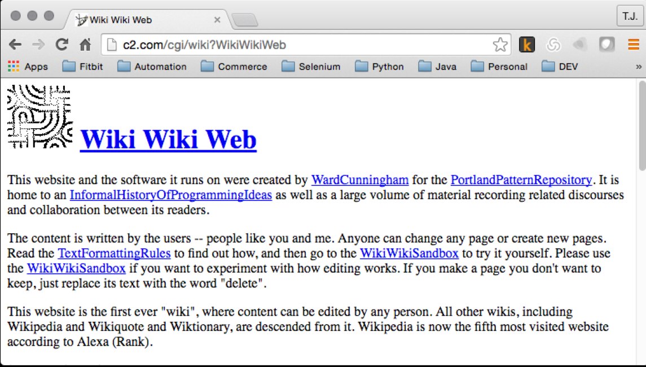Toggle the bookmark star for this page
Viewport: 646px width, 367px height.
click(499, 44)
